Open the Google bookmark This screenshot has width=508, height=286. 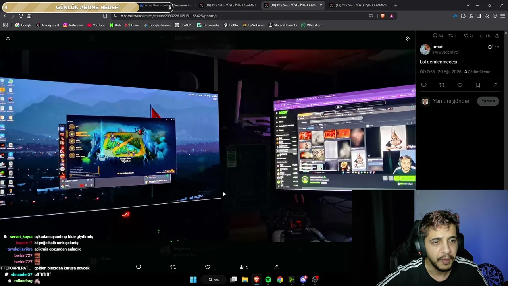tap(23, 25)
